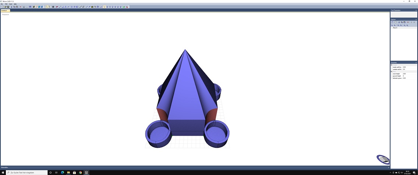Screen dimensions: 418x175
Task: Select the arrow pointer selection tool
Action: click(47, 7)
